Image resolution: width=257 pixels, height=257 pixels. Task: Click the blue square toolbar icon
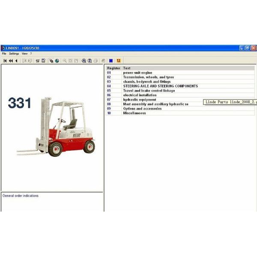pos(111,61)
